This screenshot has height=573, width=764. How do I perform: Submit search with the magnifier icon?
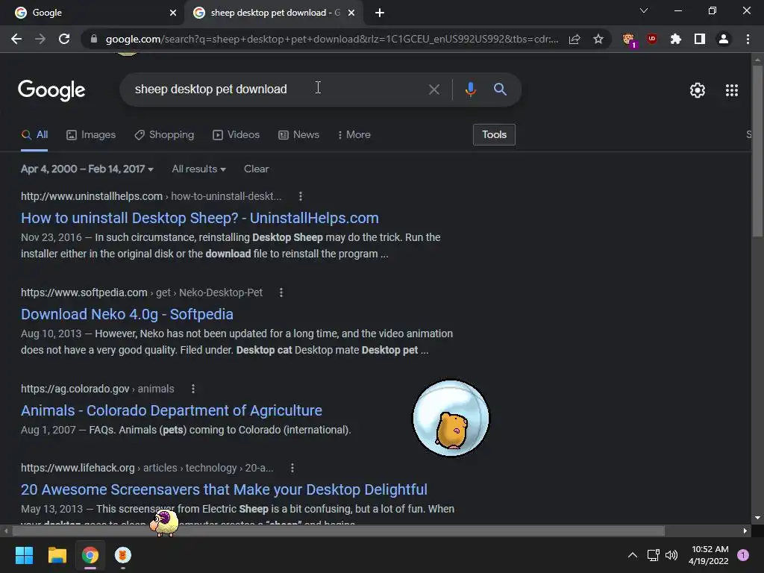500,90
